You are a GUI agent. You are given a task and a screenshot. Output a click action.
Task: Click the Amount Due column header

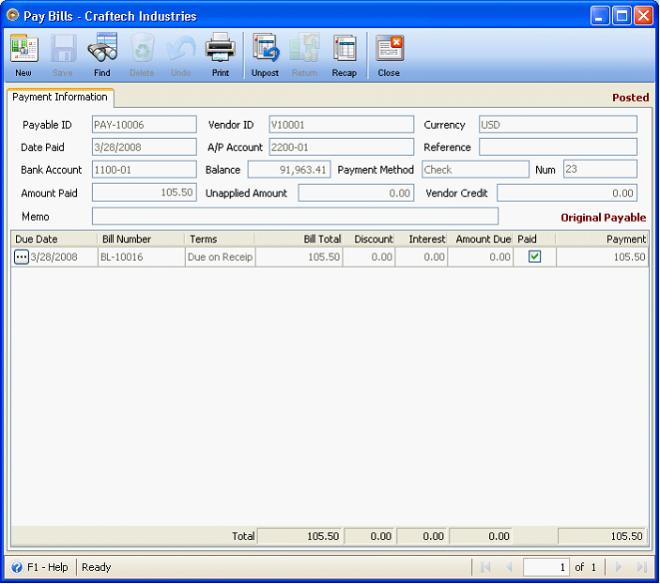481,239
